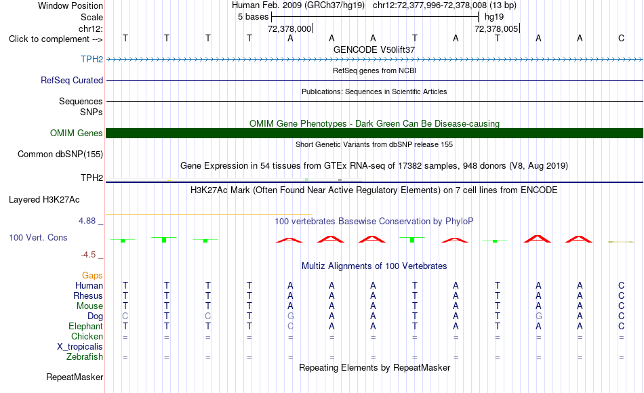This screenshot has height=393, width=644.
Task: Click the genome assembly and coordinates header
Action: pyautogui.click(x=374, y=5)
